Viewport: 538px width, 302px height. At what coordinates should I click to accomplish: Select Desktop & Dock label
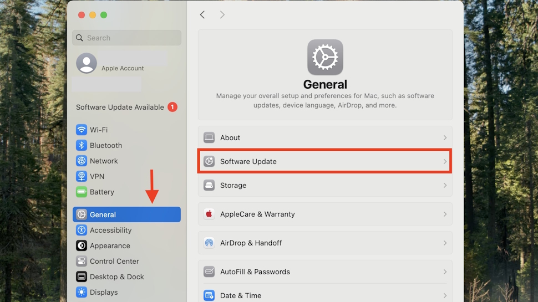click(117, 277)
